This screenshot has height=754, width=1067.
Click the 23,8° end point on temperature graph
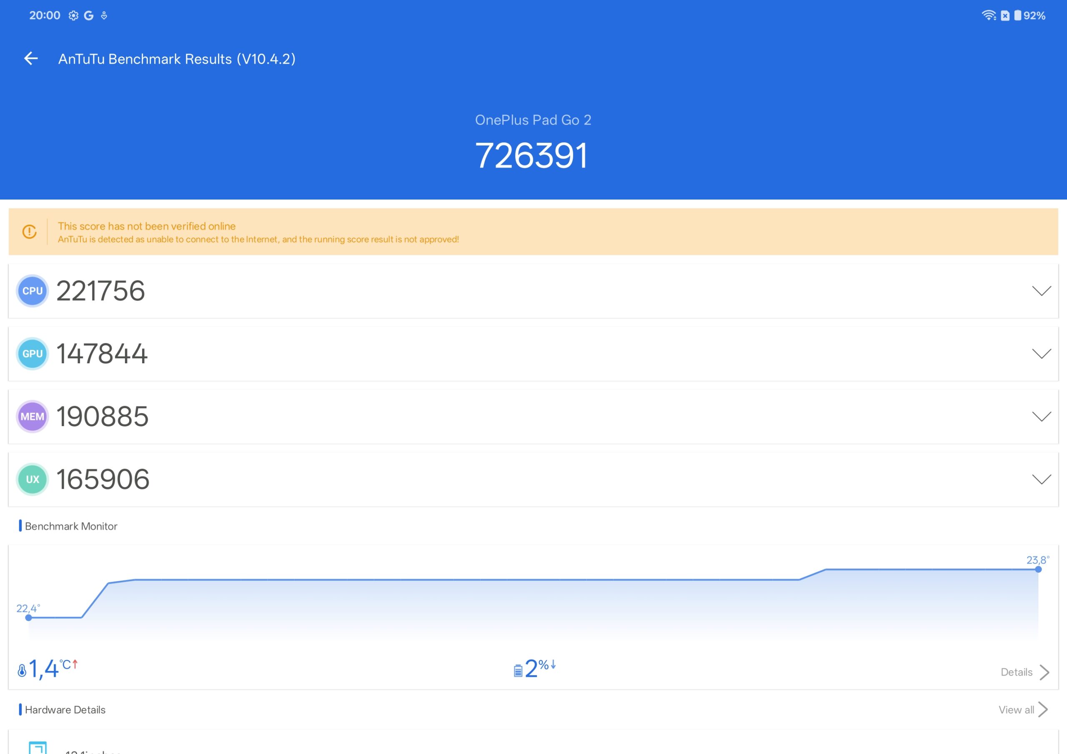pyautogui.click(x=1038, y=569)
